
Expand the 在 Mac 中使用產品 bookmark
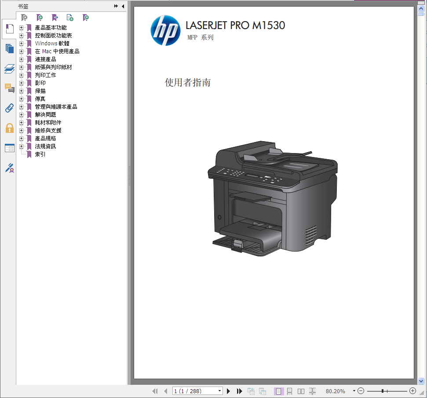click(21, 51)
